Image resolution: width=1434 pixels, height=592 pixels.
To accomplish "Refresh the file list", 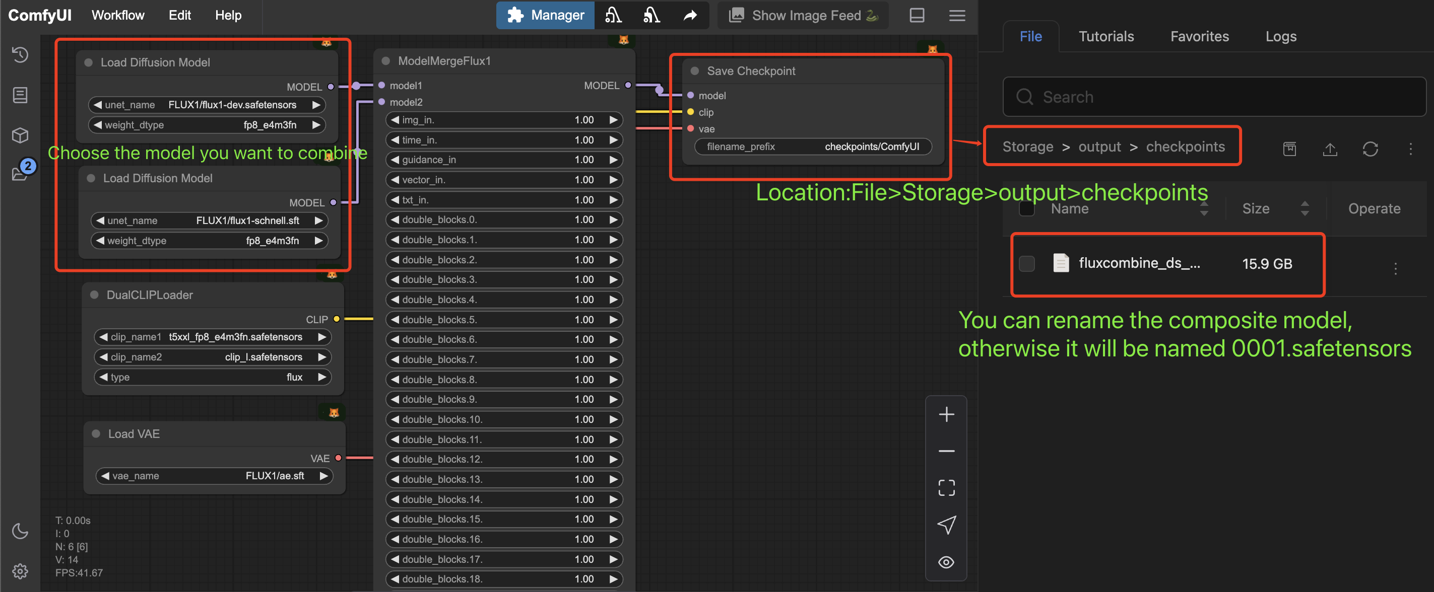I will tap(1371, 149).
